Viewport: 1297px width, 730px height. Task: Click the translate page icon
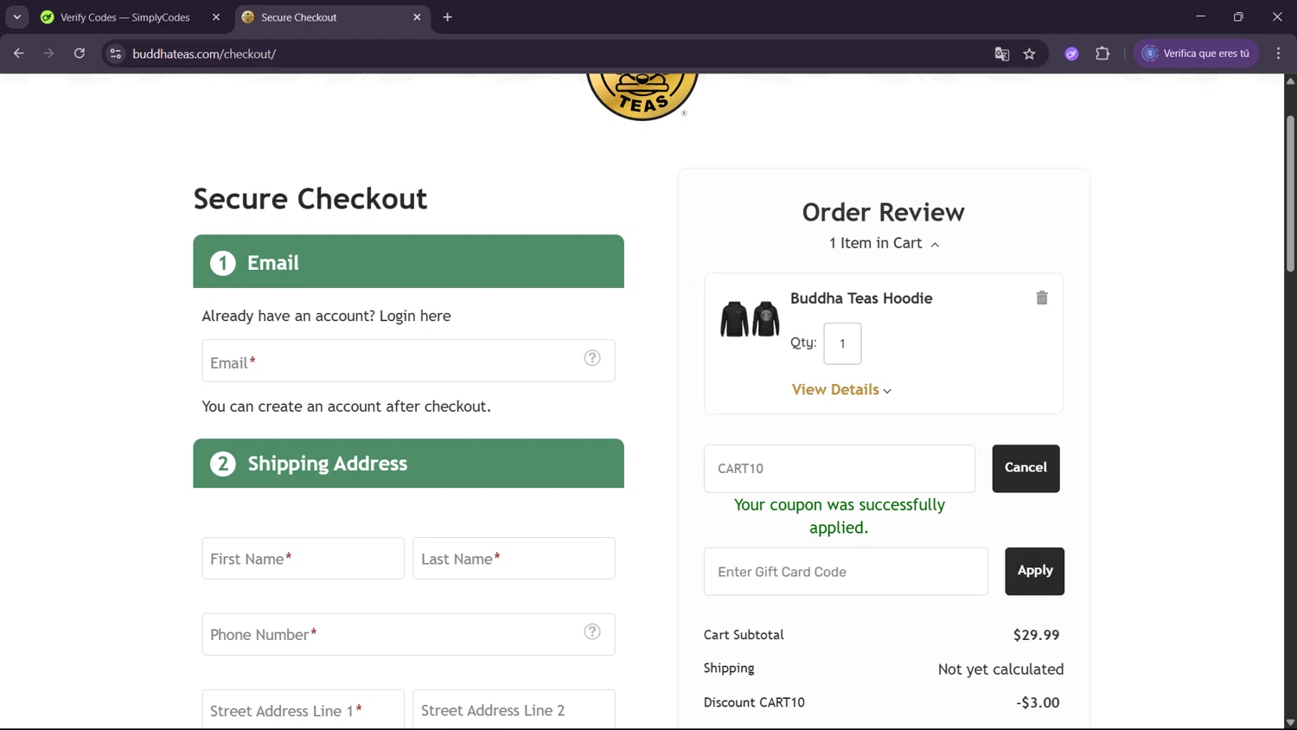click(x=1002, y=54)
